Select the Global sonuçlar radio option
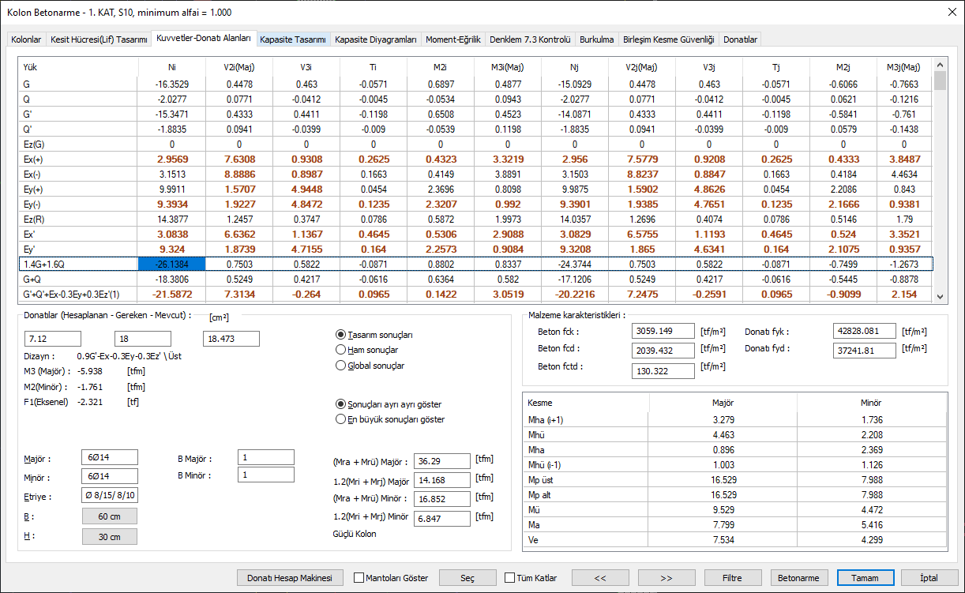 click(341, 366)
